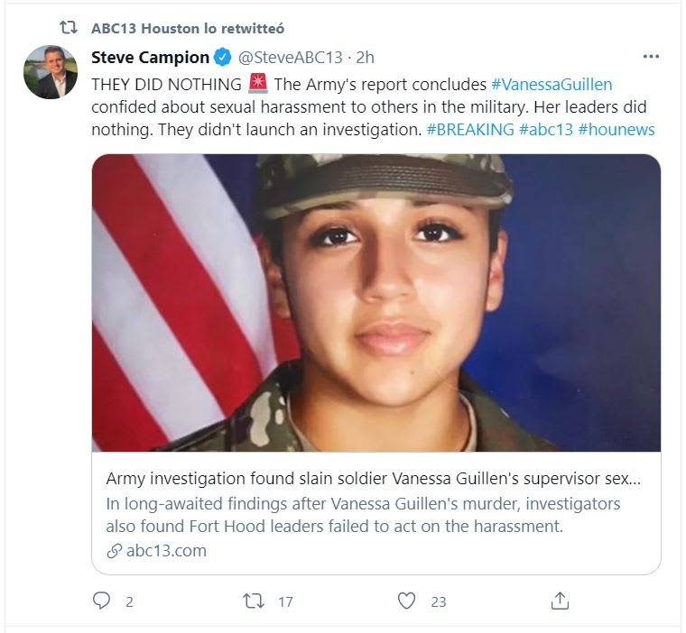The height and width of the screenshot is (633, 686).
Task: Click the 2h tweet timestamp
Action: (x=365, y=58)
